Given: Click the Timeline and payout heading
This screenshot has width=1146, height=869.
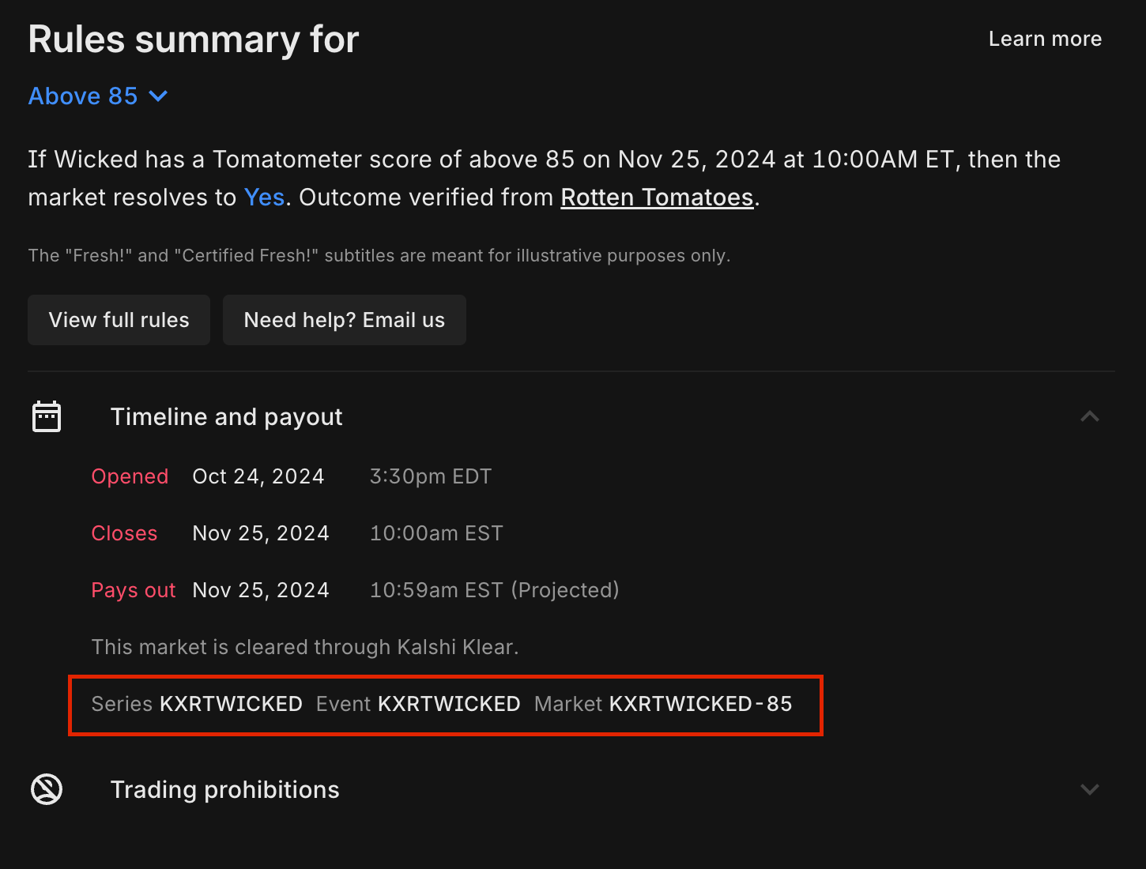Looking at the screenshot, I should click(226, 417).
